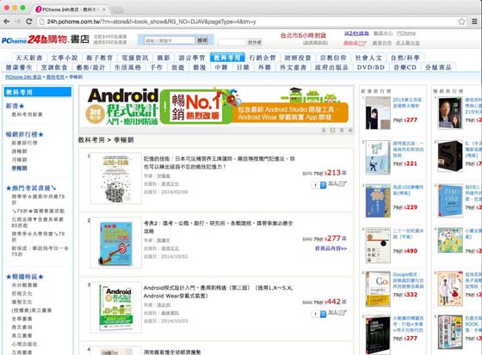This screenshot has height=355, width=482.
Task: Open the 動漫 category tab
Action: point(200,67)
